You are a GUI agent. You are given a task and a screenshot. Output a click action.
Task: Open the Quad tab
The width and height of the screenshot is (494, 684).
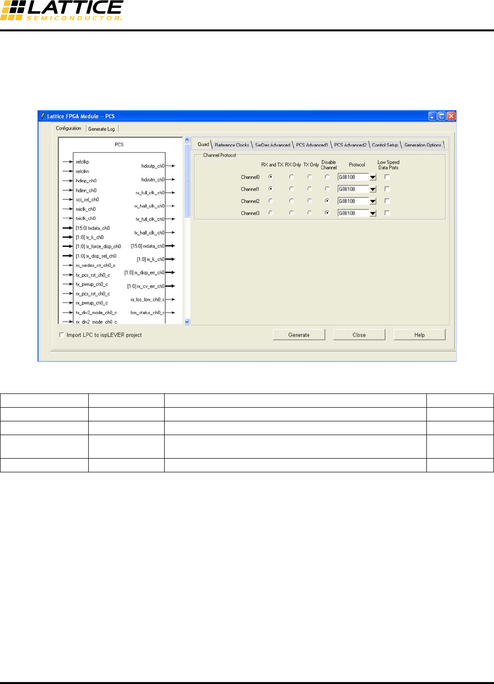pos(203,144)
